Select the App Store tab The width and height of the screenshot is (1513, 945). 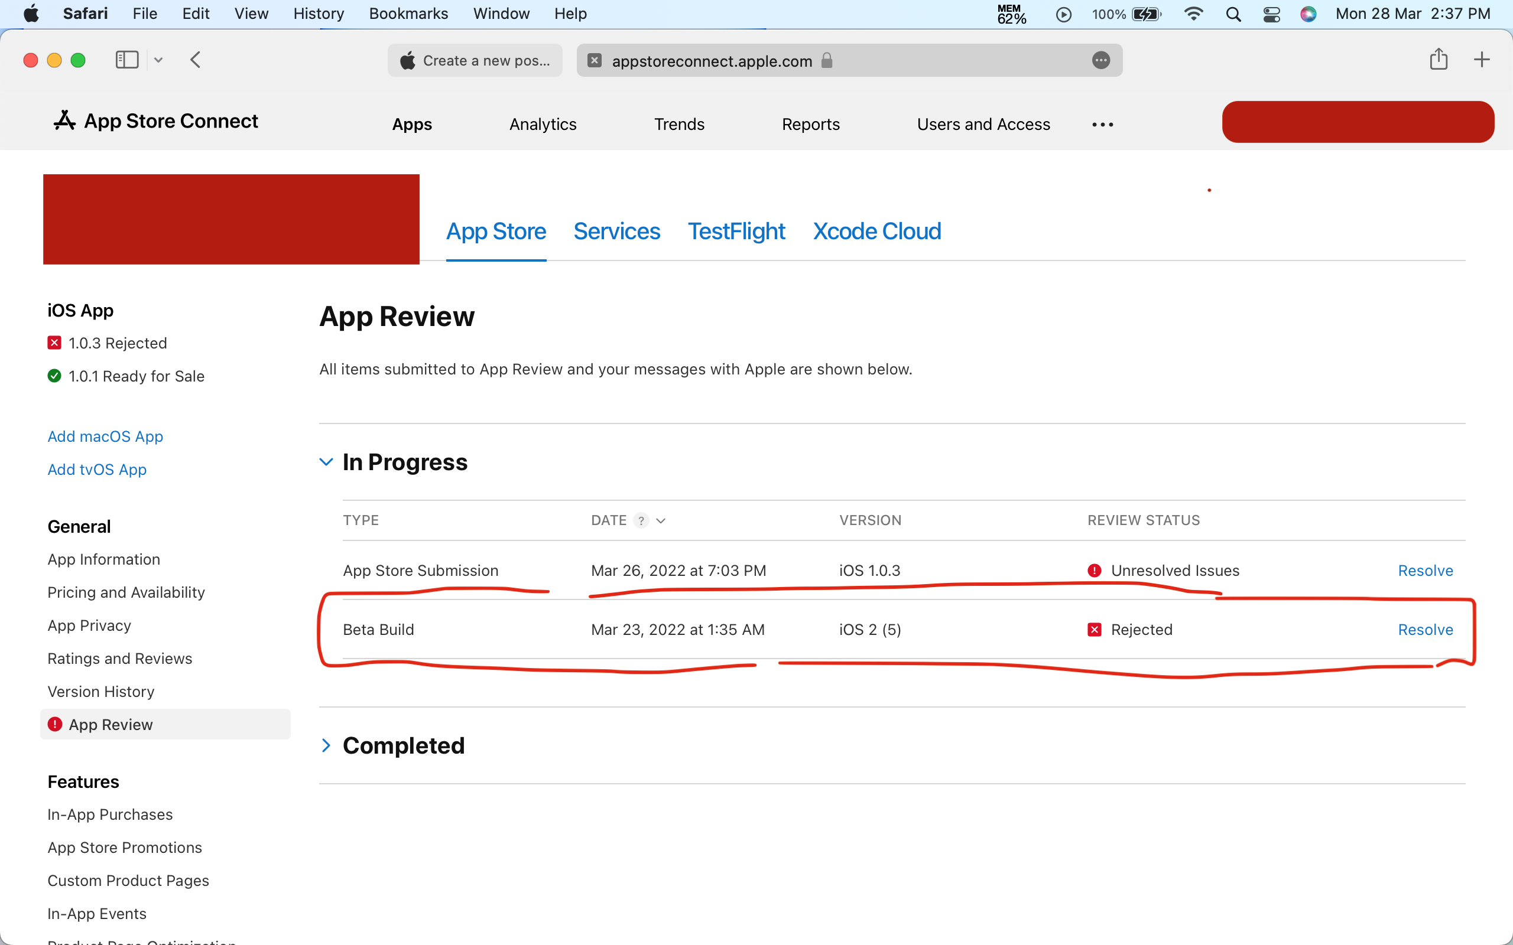coord(496,232)
